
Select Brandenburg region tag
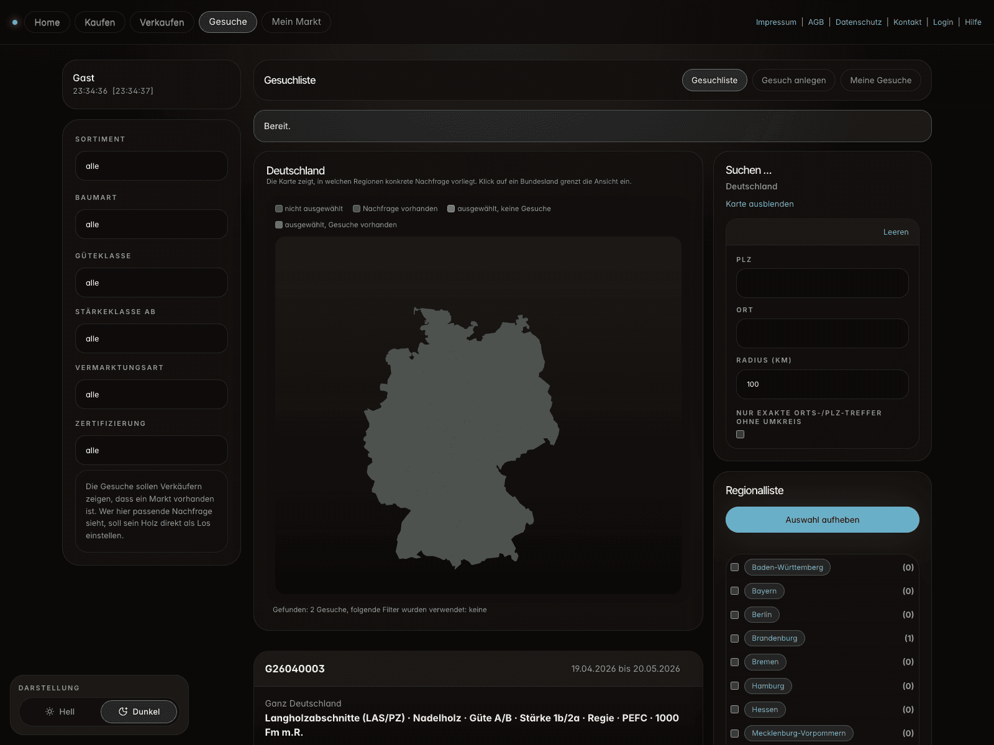[775, 638]
